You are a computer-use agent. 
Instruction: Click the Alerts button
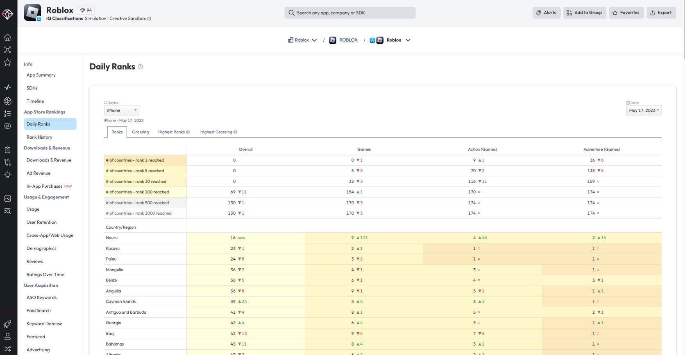(x=547, y=13)
